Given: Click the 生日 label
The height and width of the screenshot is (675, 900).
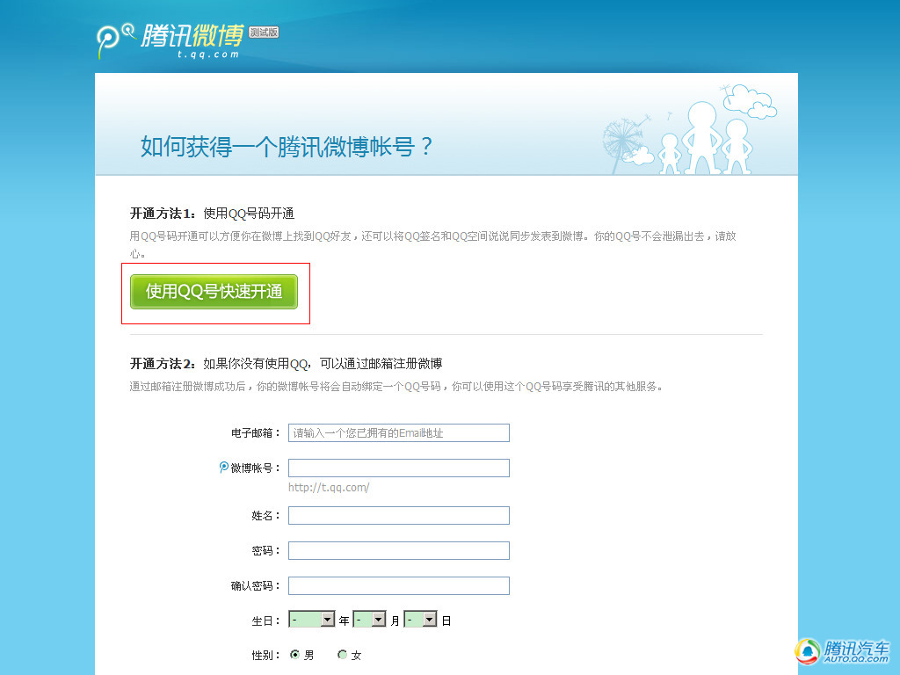Looking at the screenshot, I should [x=265, y=621].
